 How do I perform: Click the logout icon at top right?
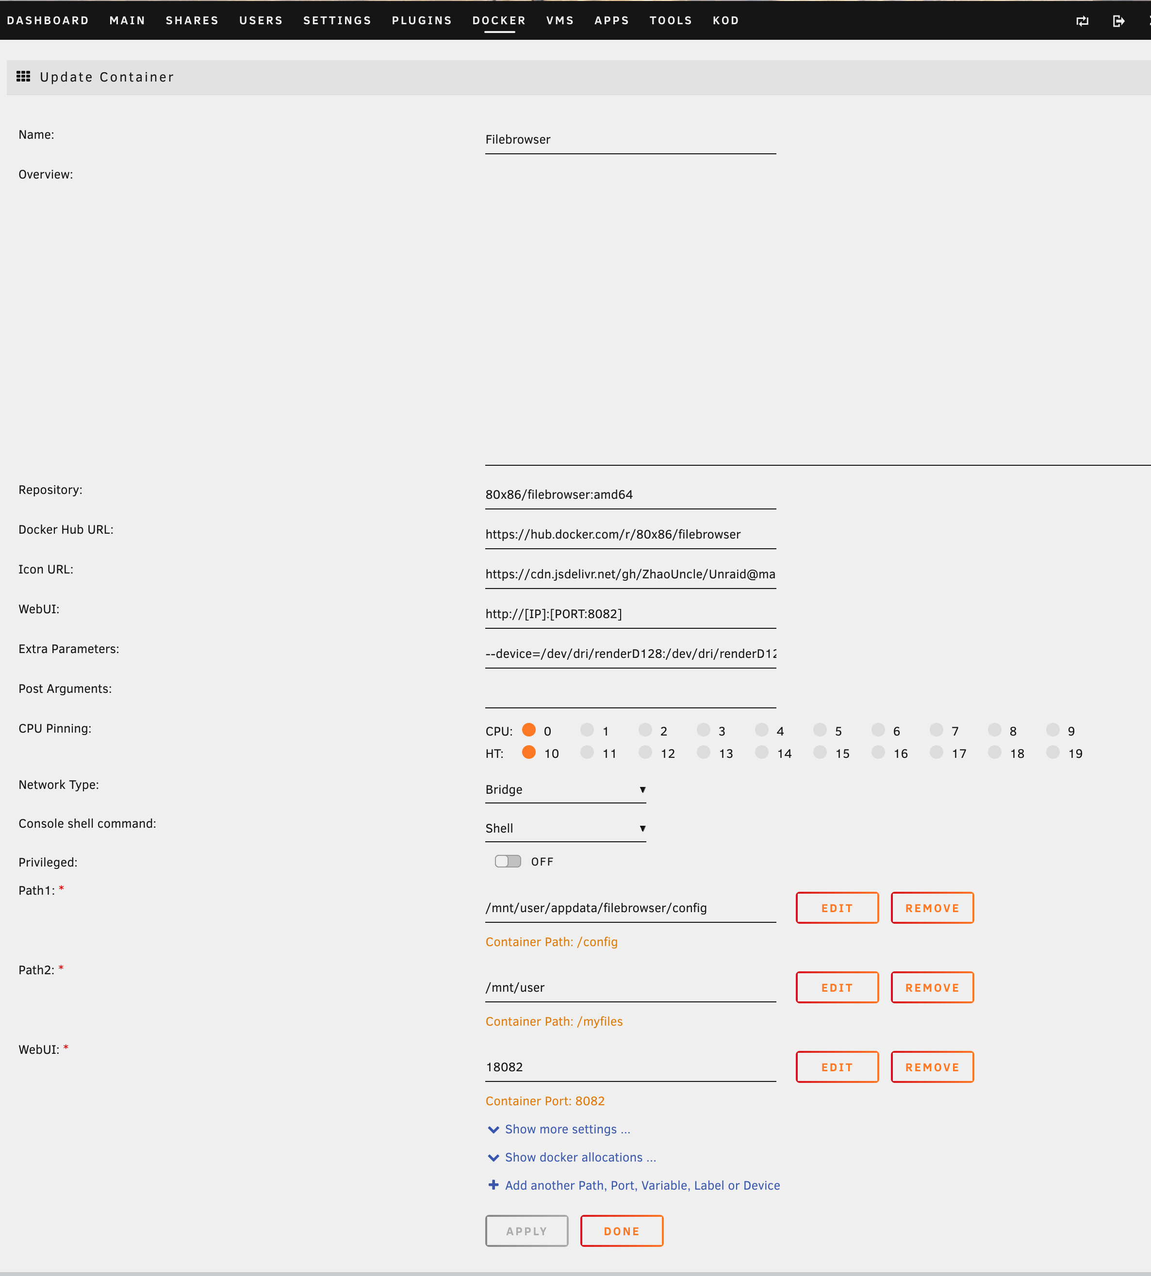coord(1119,21)
